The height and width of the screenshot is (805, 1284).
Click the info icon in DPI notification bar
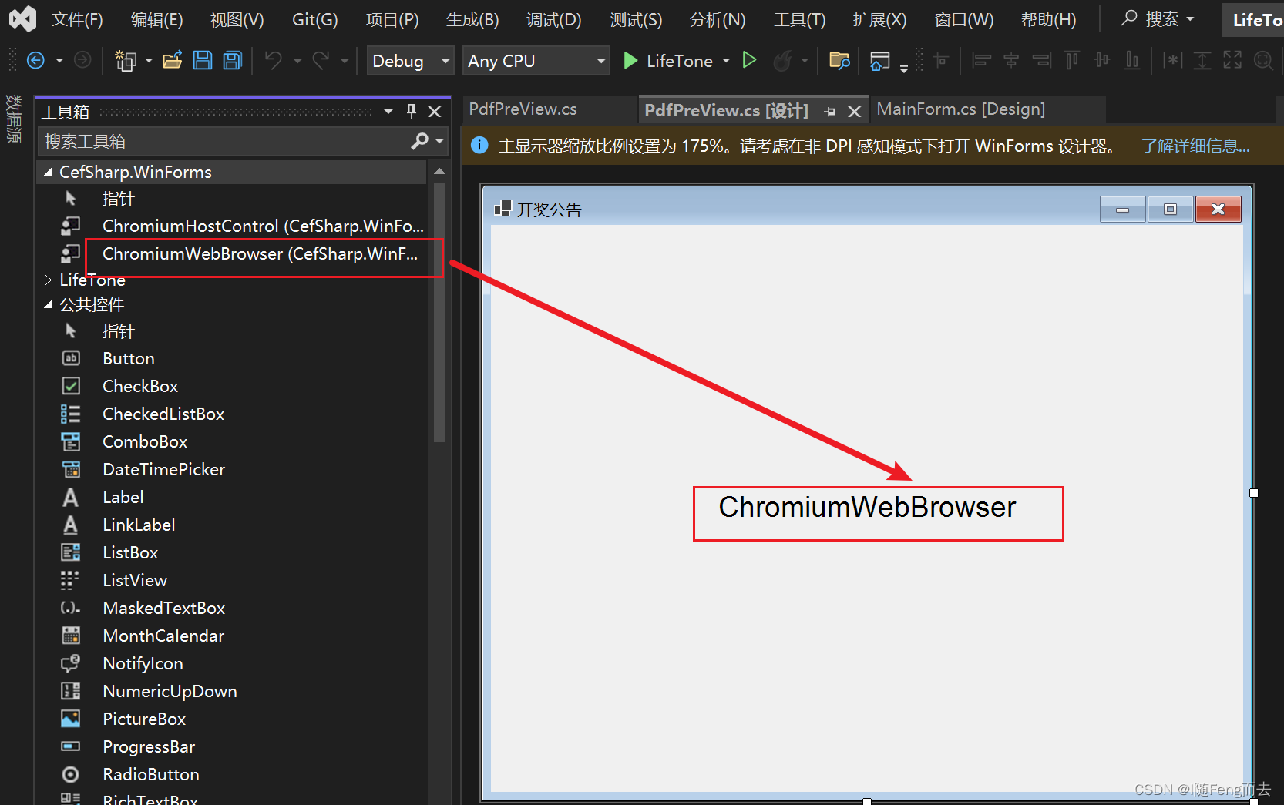click(479, 145)
